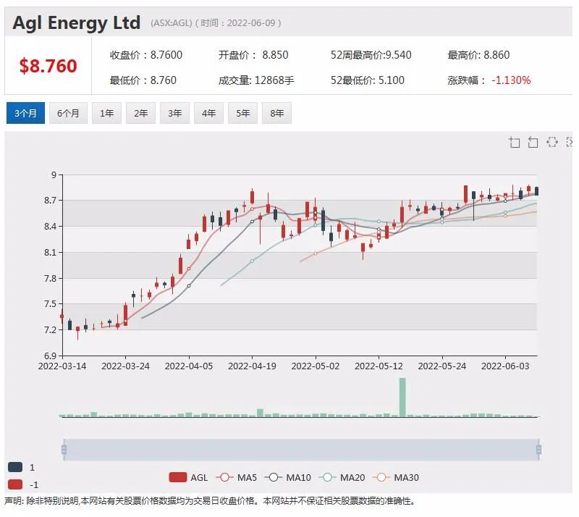
Task: Click the 2022-06-03 axis date label
Action: (505, 366)
